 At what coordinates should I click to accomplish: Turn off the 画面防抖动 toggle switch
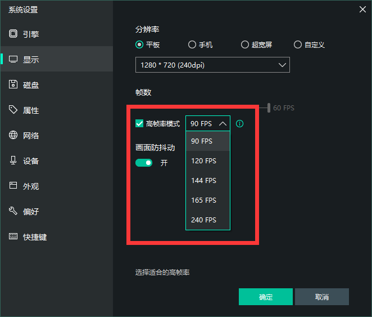(144, 163)
